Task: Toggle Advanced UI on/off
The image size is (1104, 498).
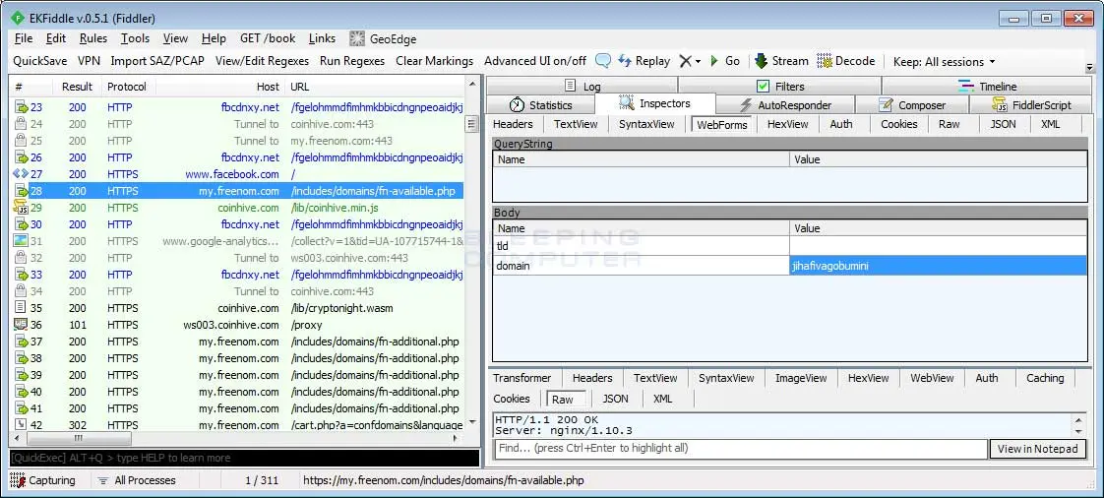Action: pos(535,61)
